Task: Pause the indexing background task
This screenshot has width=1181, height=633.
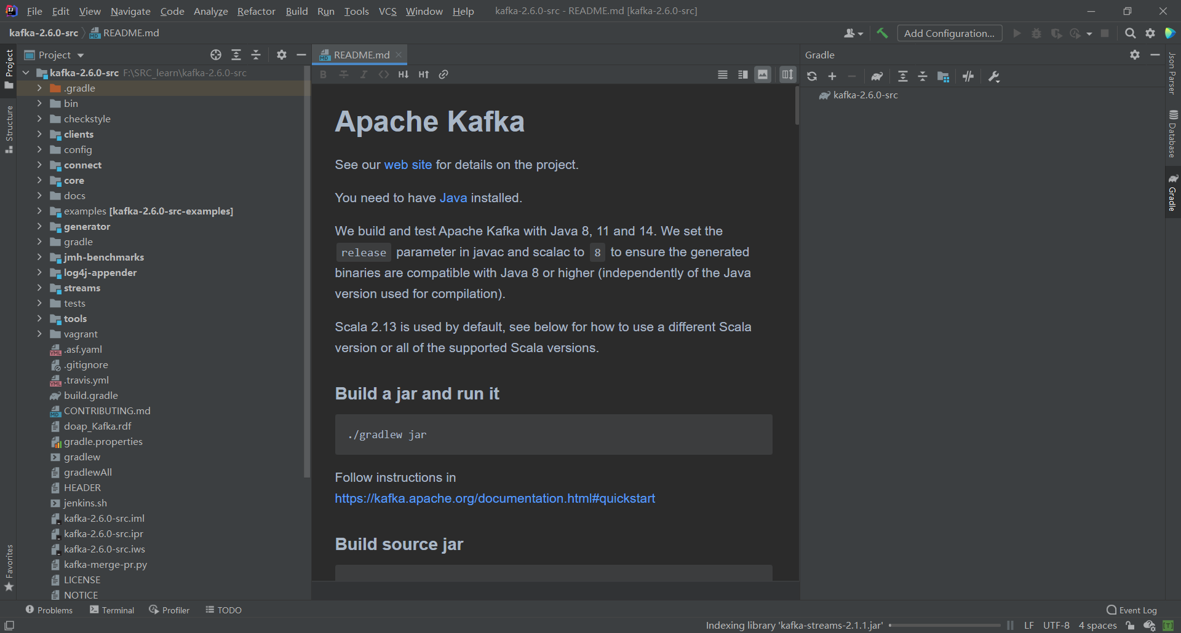Action: (1010, 625)
